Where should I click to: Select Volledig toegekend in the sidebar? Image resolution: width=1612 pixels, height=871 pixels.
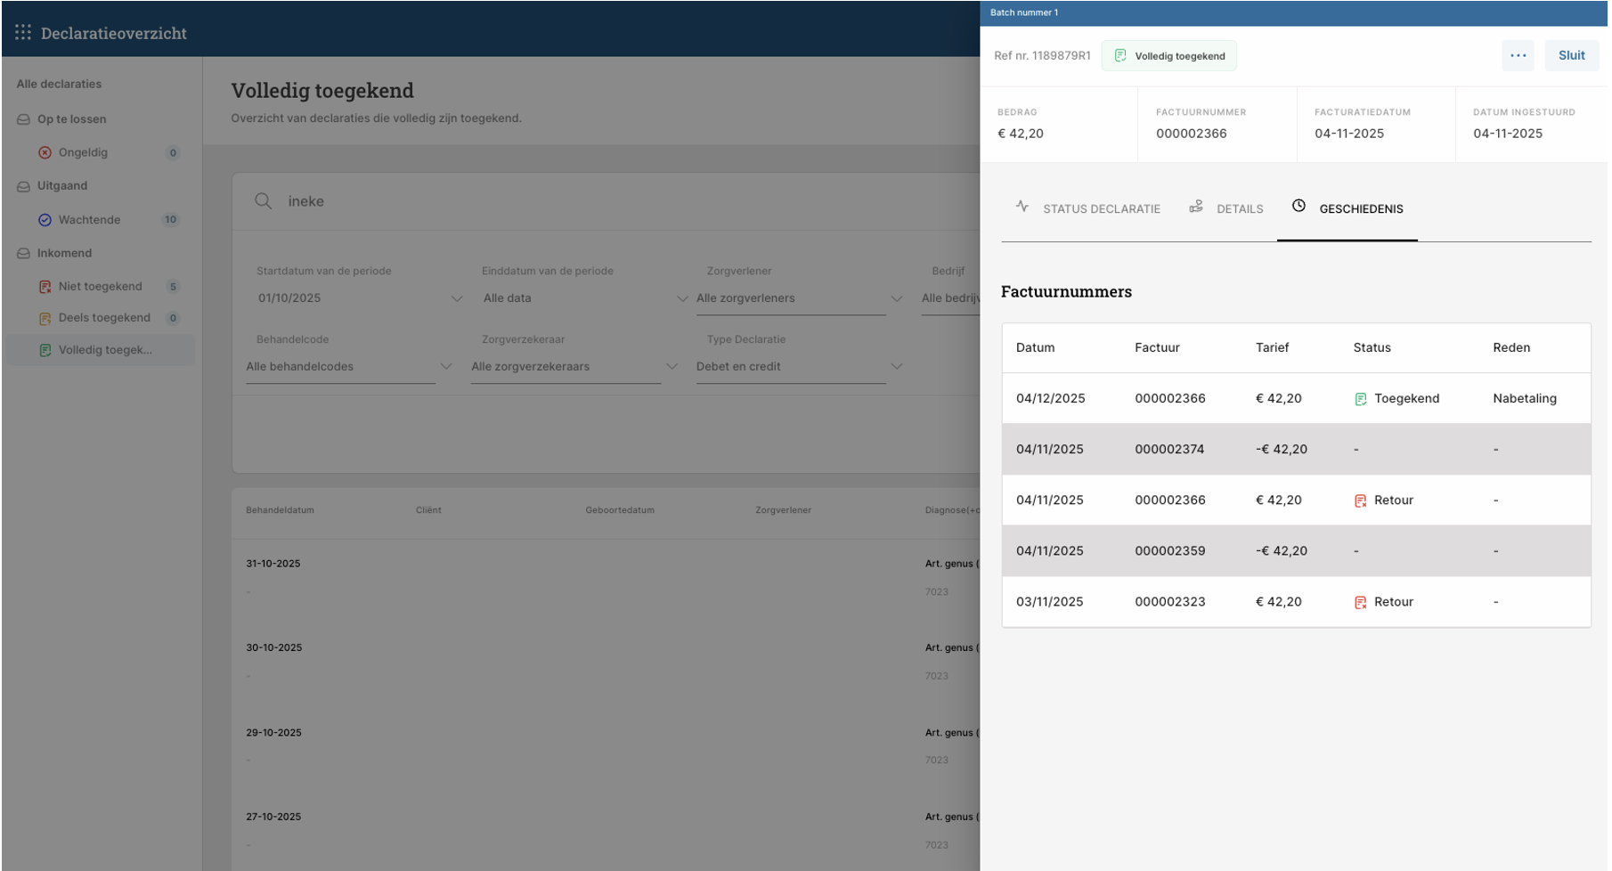tap(104, 350)
